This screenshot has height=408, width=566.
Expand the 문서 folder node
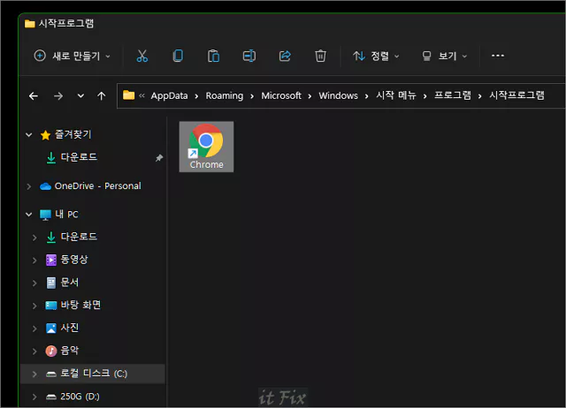tap(34, 283)
